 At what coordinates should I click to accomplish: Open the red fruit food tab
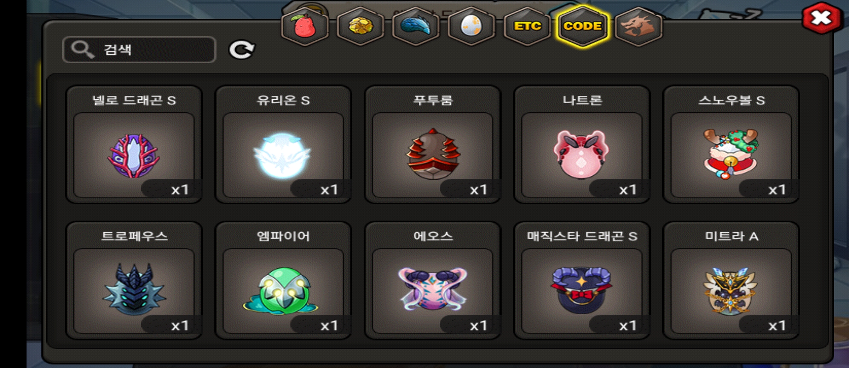[305, 27]
